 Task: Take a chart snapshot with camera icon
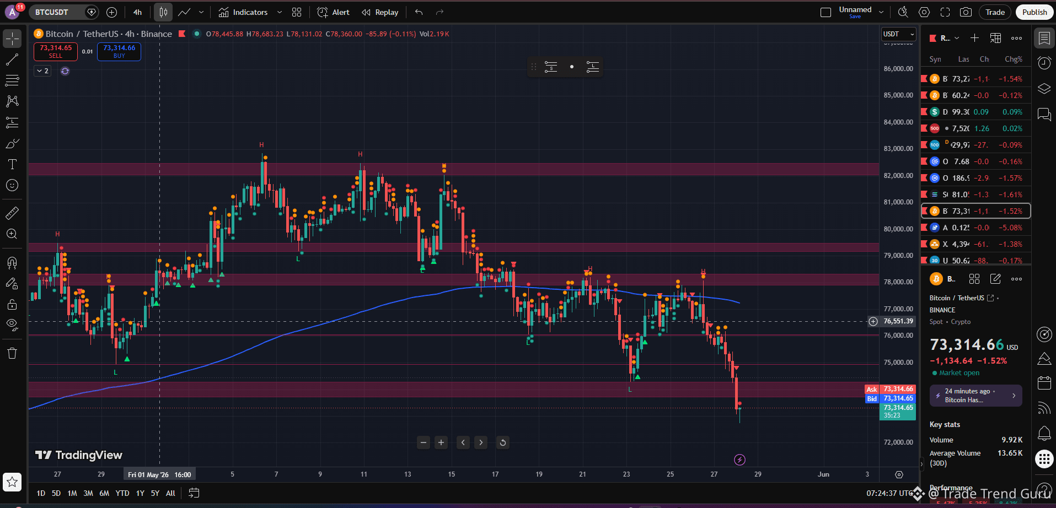pyautogui.click(x=966, y=12)
